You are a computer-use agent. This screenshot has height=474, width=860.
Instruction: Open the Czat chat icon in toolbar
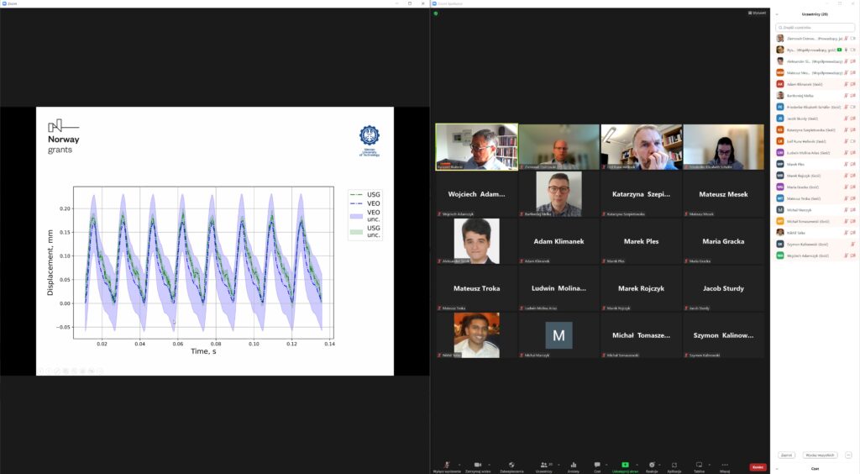(597, 464)
